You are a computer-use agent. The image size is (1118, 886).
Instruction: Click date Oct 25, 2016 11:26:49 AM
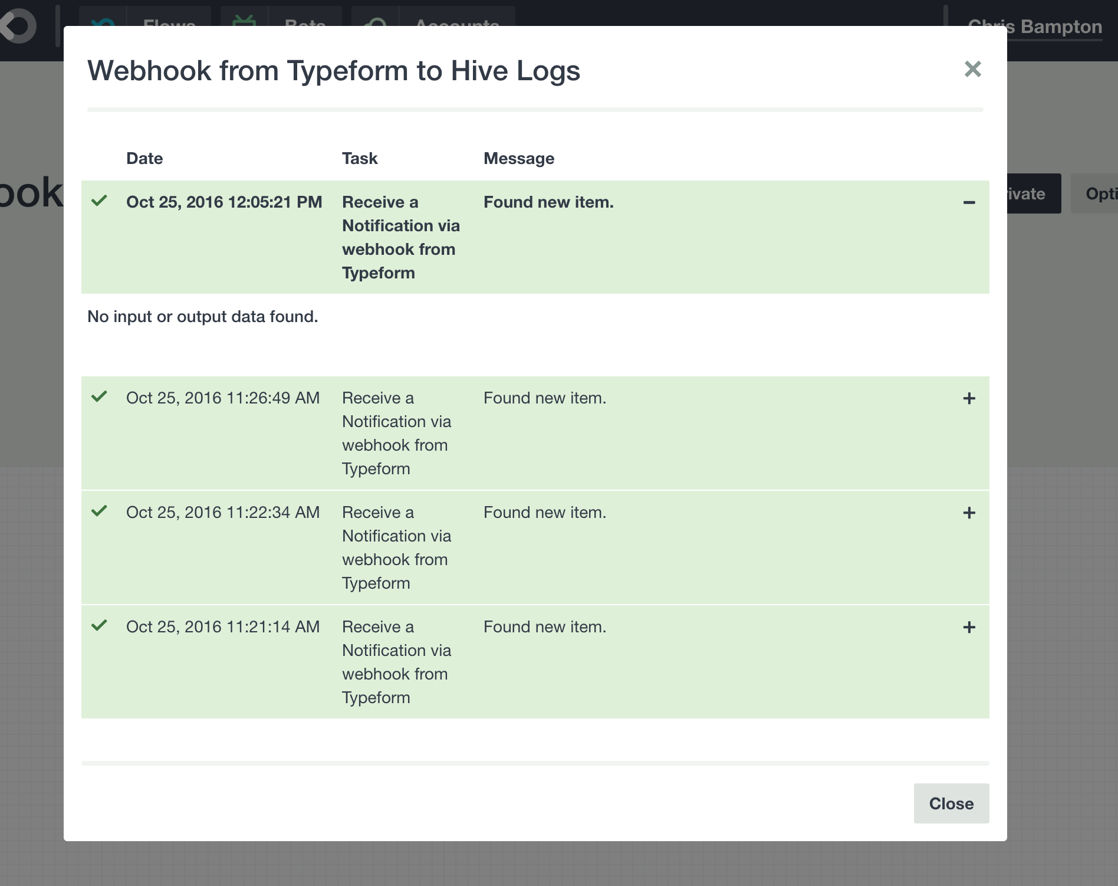223,398
